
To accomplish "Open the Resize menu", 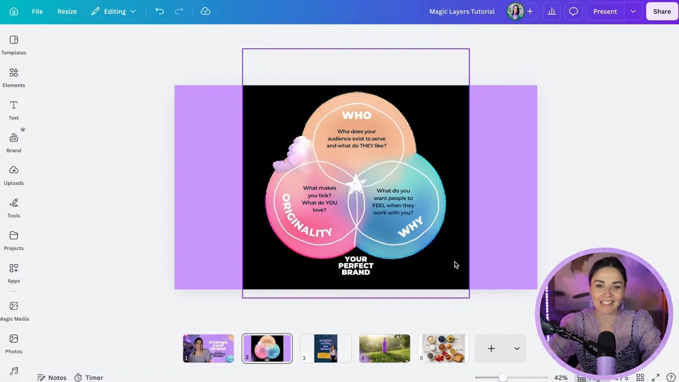I will 67,11.
